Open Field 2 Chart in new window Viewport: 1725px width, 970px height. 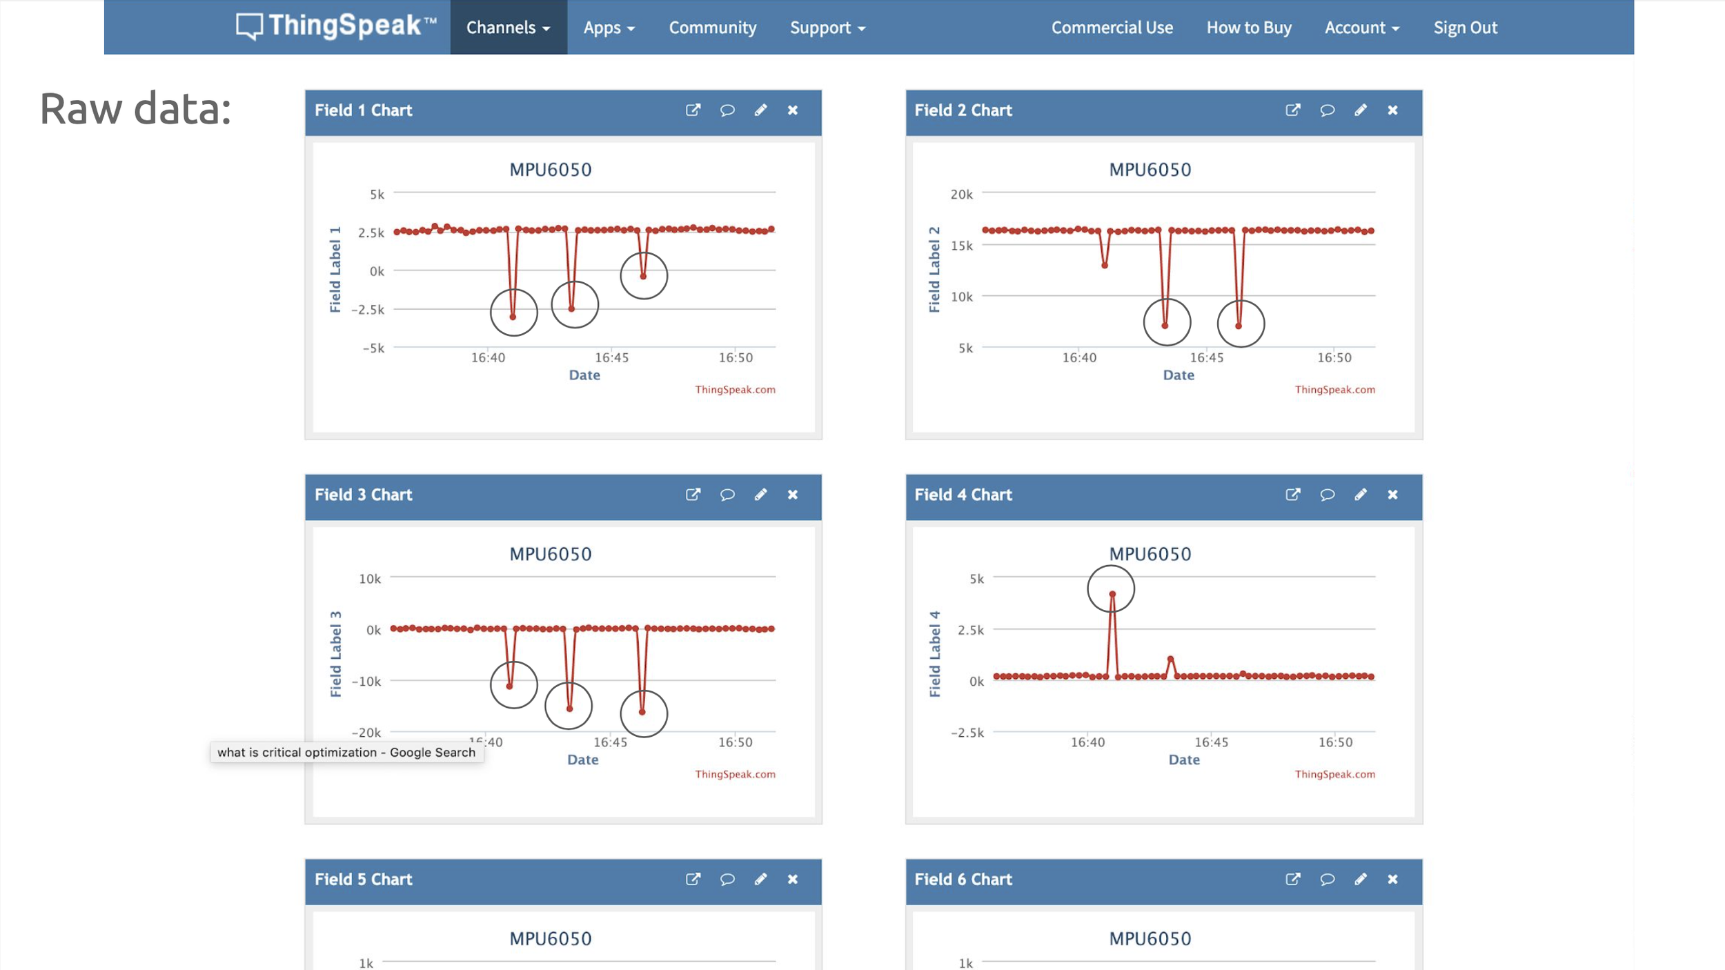[x=1292, y=110]
